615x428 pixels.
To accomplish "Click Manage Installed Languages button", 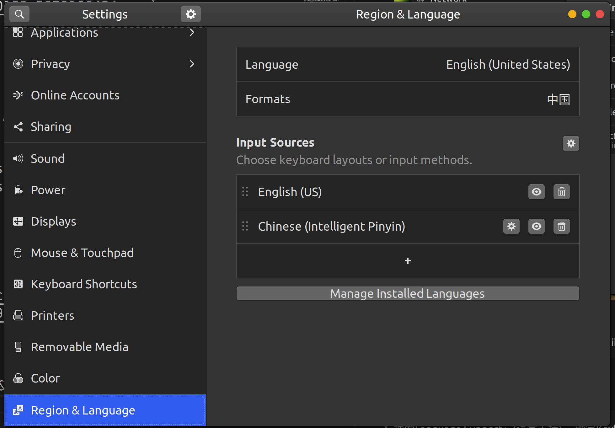I will 408,294.
